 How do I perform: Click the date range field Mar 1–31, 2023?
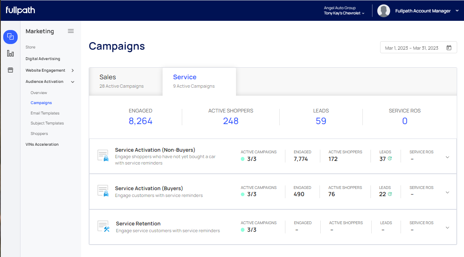411,48
